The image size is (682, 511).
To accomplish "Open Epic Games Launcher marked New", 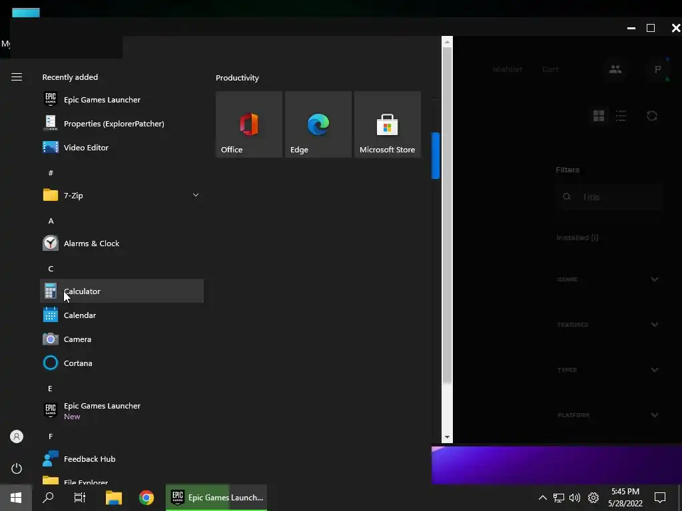I will click(122, 410).
